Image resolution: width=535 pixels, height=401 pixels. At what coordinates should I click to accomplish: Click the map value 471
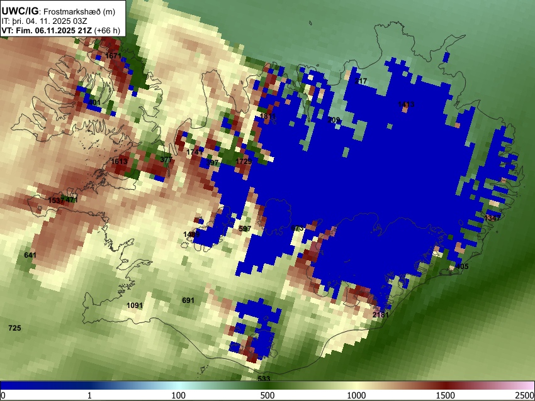[72, 200]
